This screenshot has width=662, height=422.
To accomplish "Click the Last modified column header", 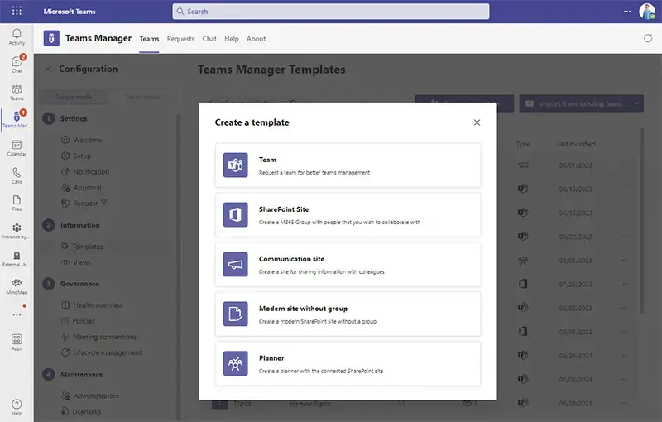I will point(576,144).
